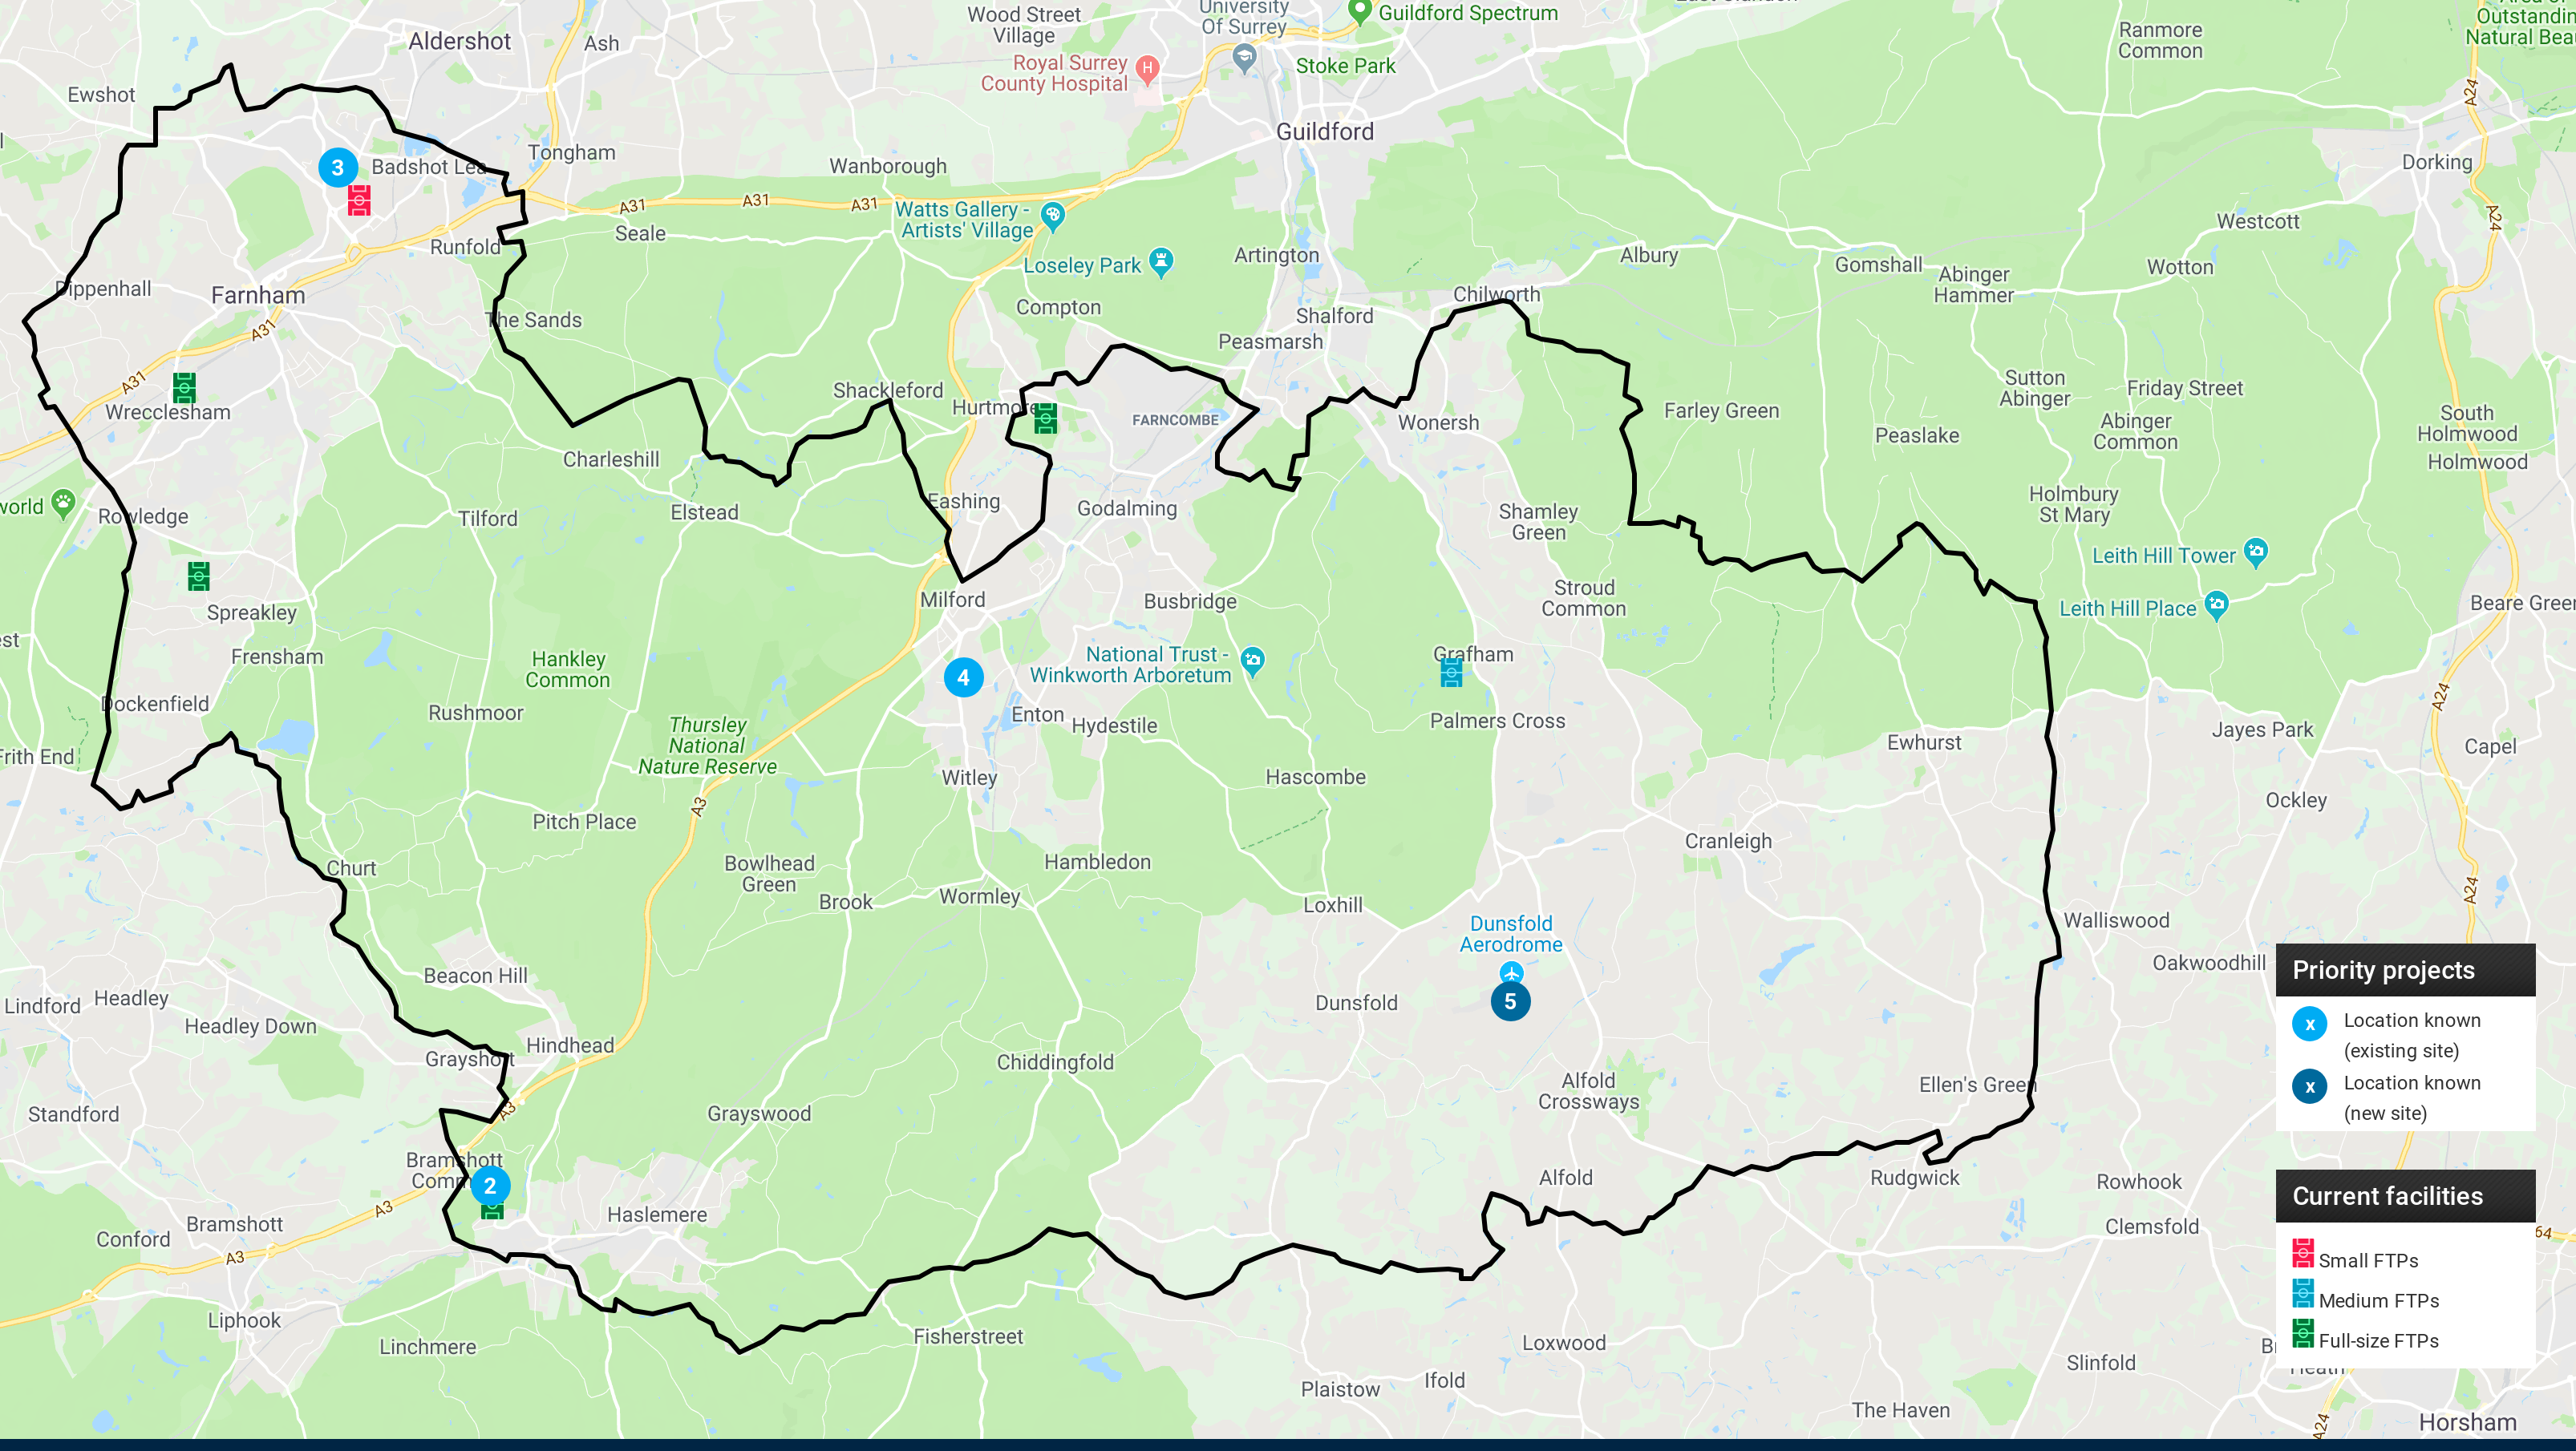Click the green full-size FTP icon near Wrecclesham
Viewport: 2576px width, 1451px height.
[x=184, y=388]
